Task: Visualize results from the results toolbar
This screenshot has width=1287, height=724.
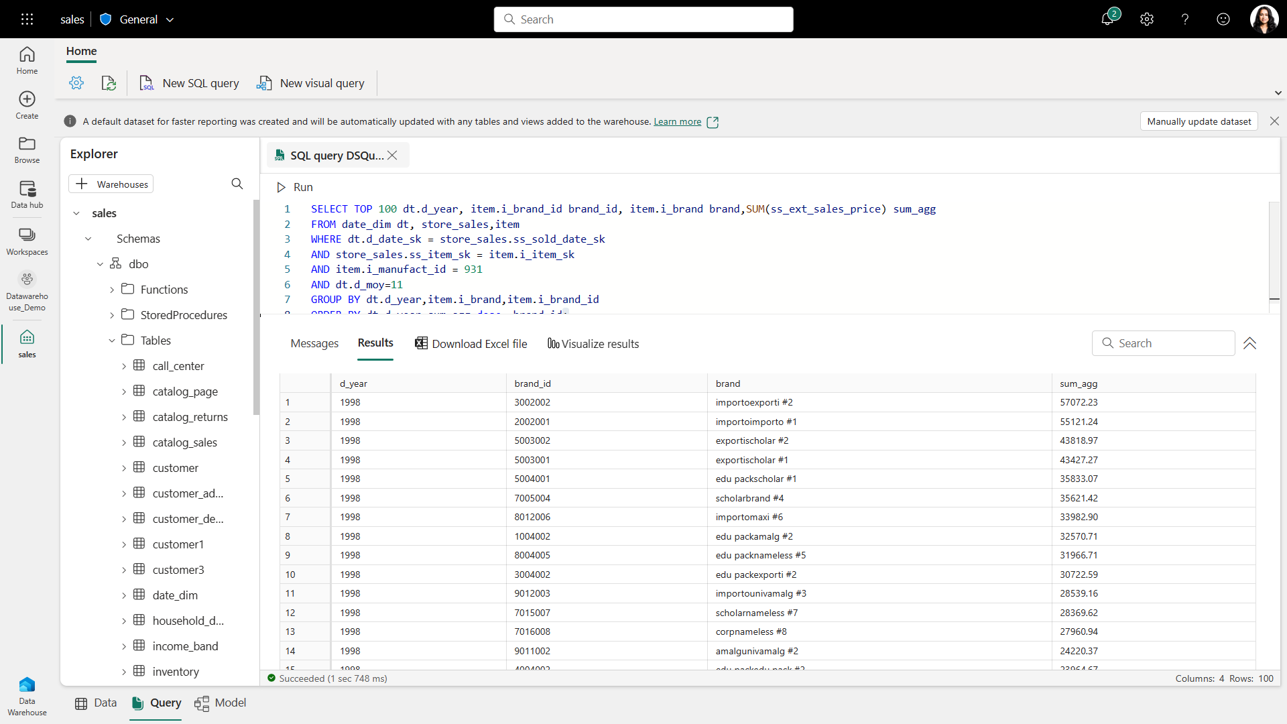Action: click(x=593, y=343)
